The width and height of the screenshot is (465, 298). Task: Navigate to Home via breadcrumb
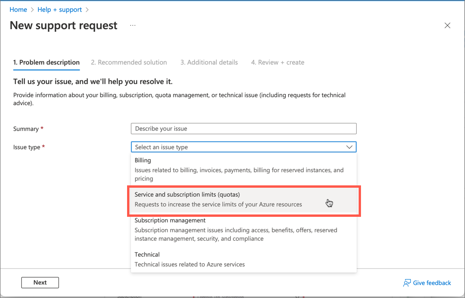click(18, 9)
